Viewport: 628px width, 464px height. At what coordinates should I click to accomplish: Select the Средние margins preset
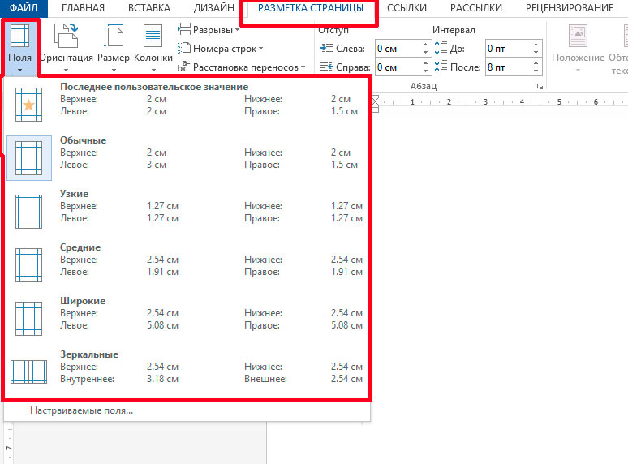pos(188,264)
